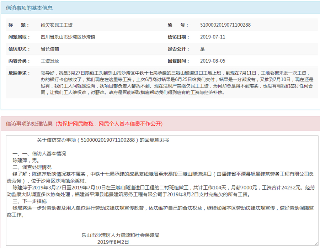
Task: Select the title value 拖欠农民工工资
Action: 57,25
